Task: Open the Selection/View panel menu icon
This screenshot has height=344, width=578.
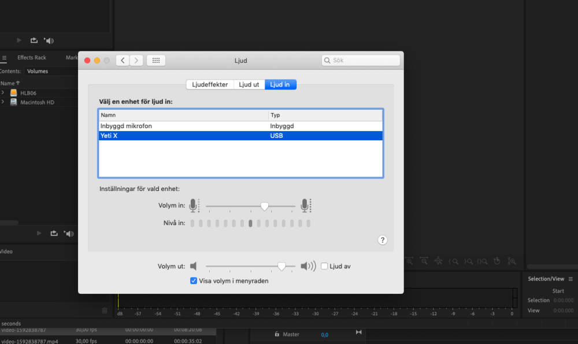Action: pyautogui.click(x=570, y=279)
